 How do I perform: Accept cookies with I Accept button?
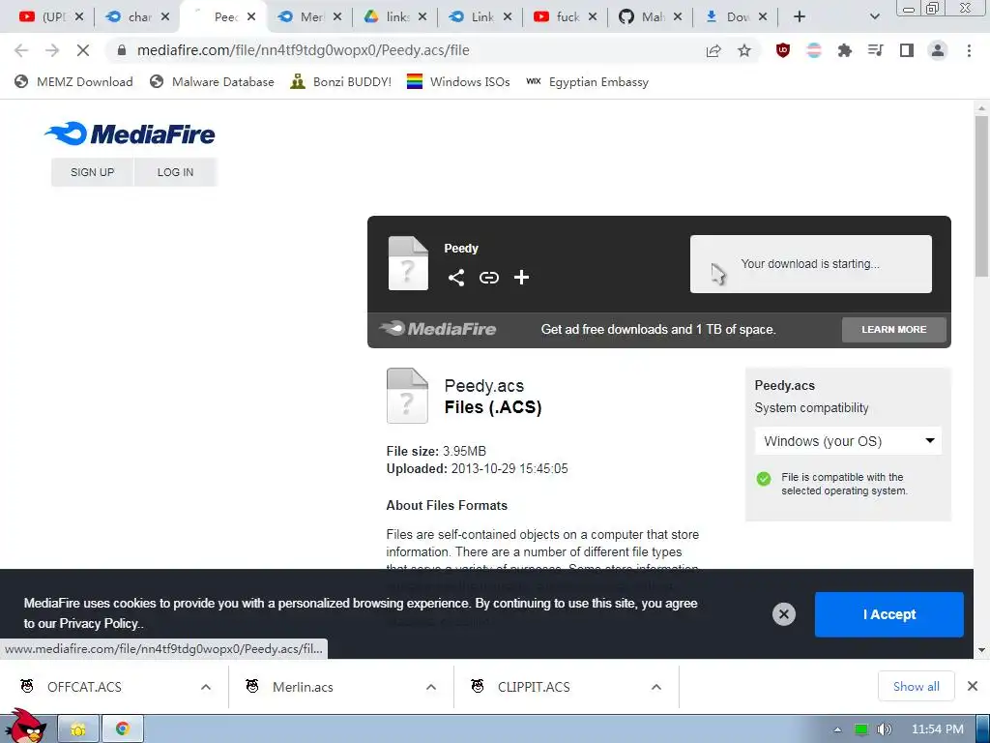[x=889, y=614]
